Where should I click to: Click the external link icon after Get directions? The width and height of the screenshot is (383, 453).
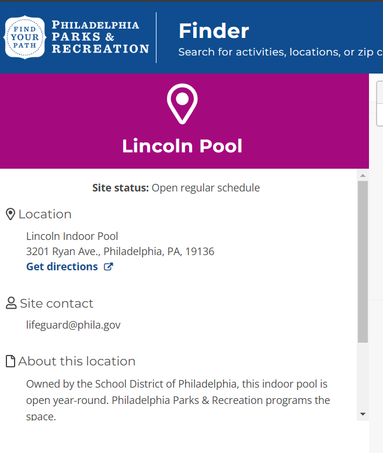[108, 267]
